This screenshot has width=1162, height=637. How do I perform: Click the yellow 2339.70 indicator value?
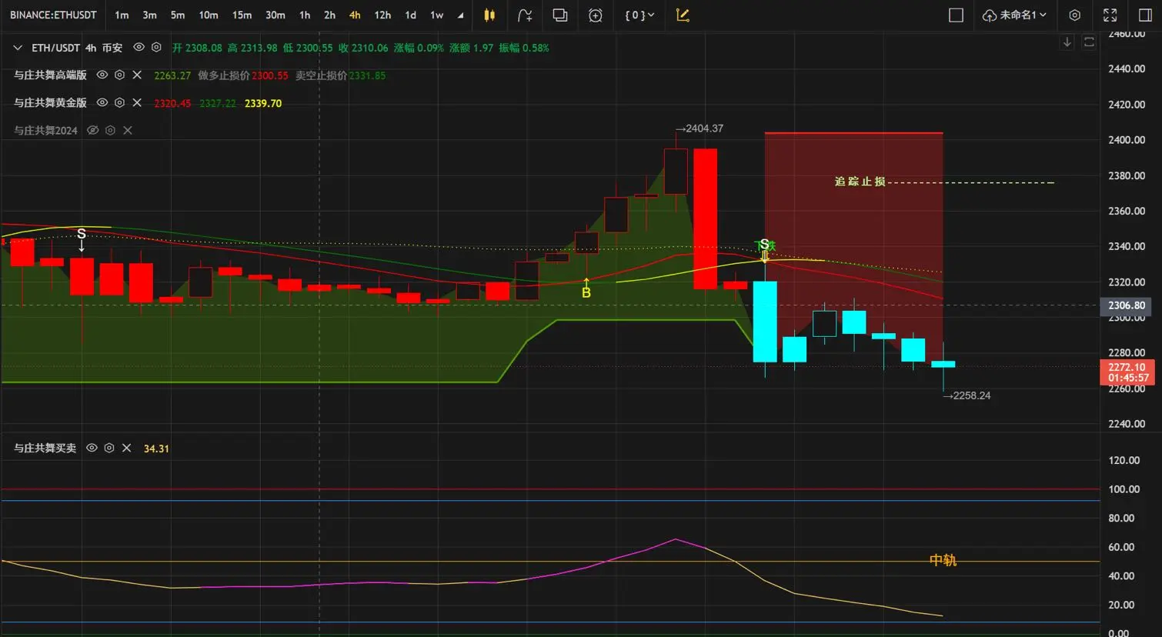tap(263, 103)
